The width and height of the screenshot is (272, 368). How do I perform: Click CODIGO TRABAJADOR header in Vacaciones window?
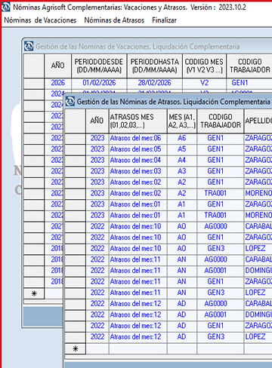[x=249, y=66]
